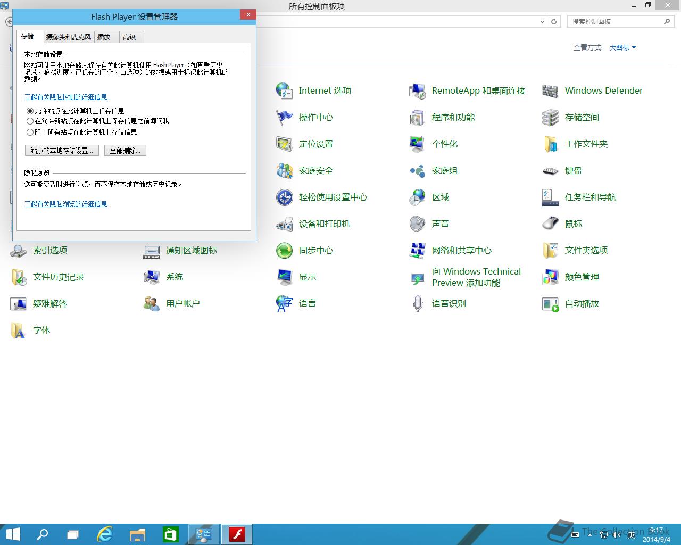Open 颜色管理 icon
Image resolution: width=681 pixels, height=545 pixels.
click(x=551, y=277)
